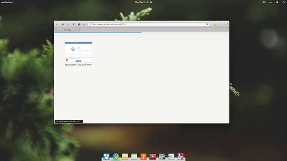The width and height of the screenshot is (287, 161).
Task: Open the Photos app in the dock
Action: click(x=162, y=157)
